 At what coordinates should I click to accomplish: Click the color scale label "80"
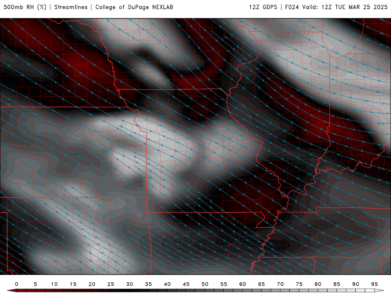[318, 284]
